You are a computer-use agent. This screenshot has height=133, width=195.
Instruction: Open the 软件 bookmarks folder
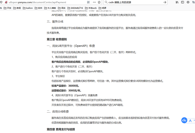[38, 8]
